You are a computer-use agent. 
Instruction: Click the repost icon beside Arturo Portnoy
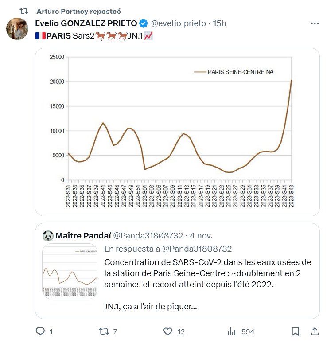click(x=24, y=11)
